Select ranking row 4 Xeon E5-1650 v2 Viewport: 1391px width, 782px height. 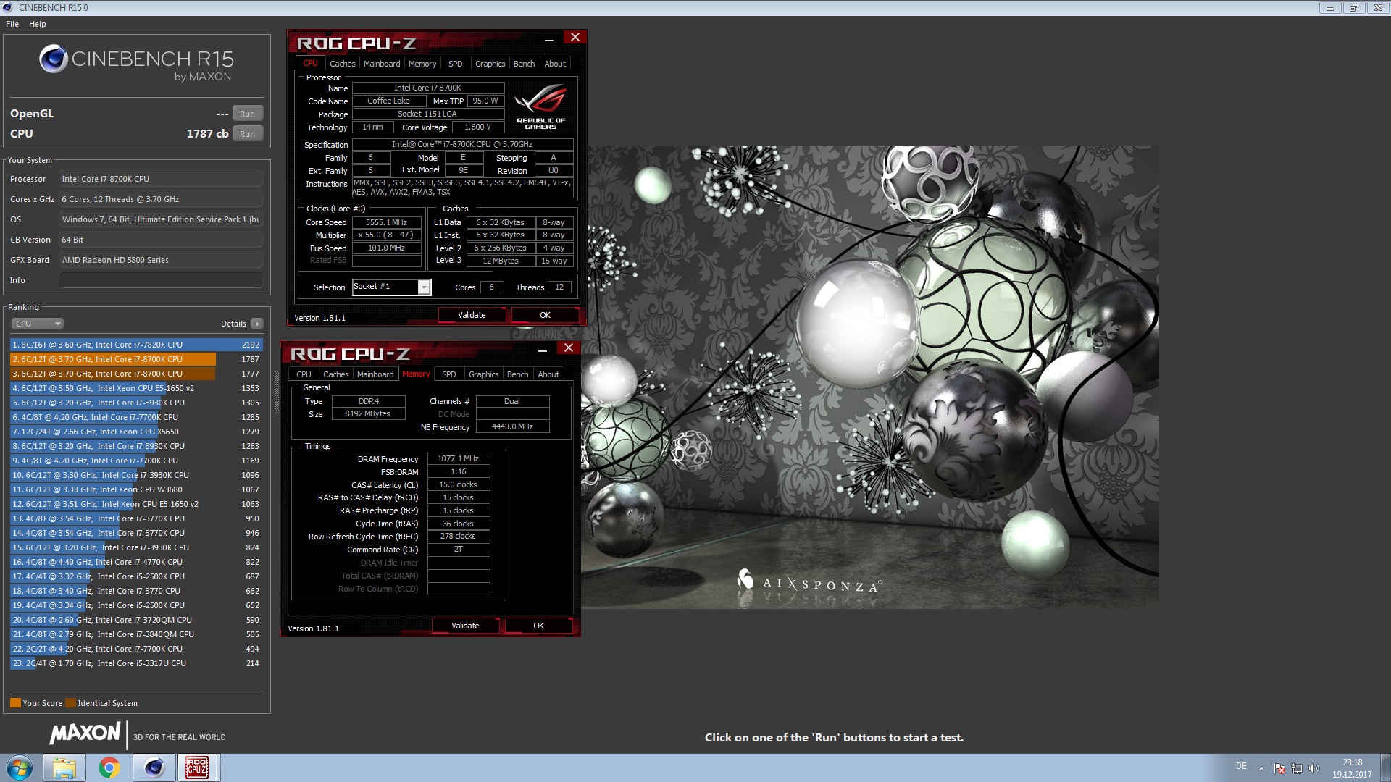[136, 388]
